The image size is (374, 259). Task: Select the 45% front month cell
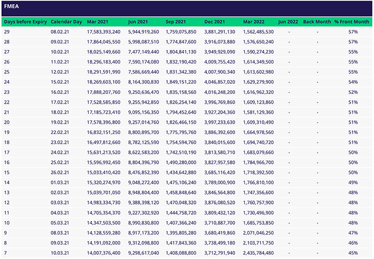pos(353,253)
